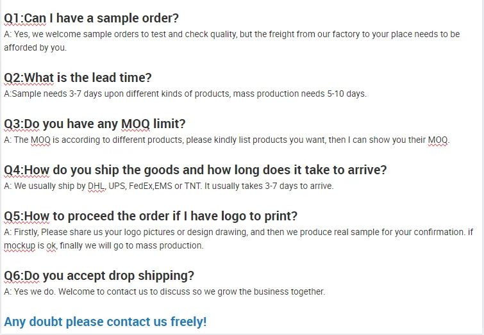
Task: Select the 'Q6: Do you accept drop shipping?' heading
Action: click(x=99, y=275)
